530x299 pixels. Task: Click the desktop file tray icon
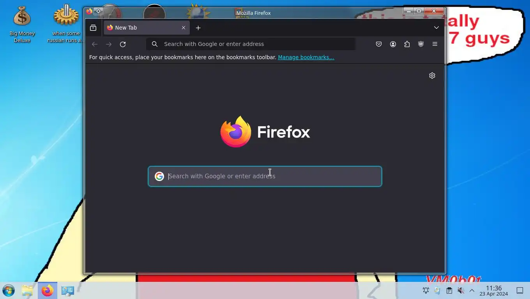pyautogui.click(x=438, y=290)
